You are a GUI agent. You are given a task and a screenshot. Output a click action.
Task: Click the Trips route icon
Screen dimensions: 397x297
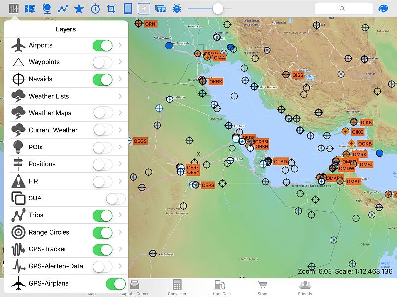click(x=18, y=215)
